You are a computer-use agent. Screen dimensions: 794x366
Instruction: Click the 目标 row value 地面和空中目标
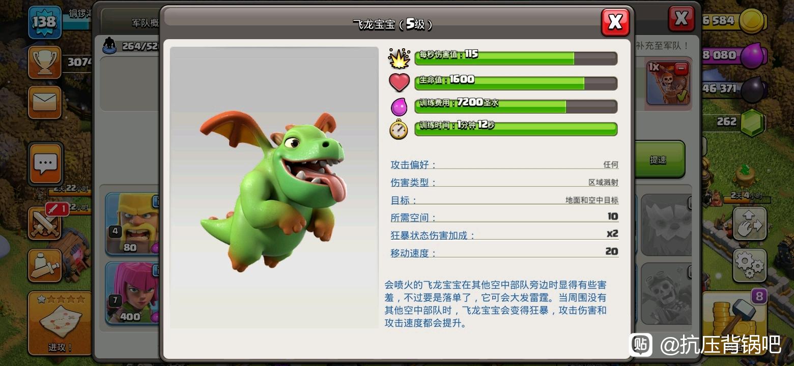[592, 200]
